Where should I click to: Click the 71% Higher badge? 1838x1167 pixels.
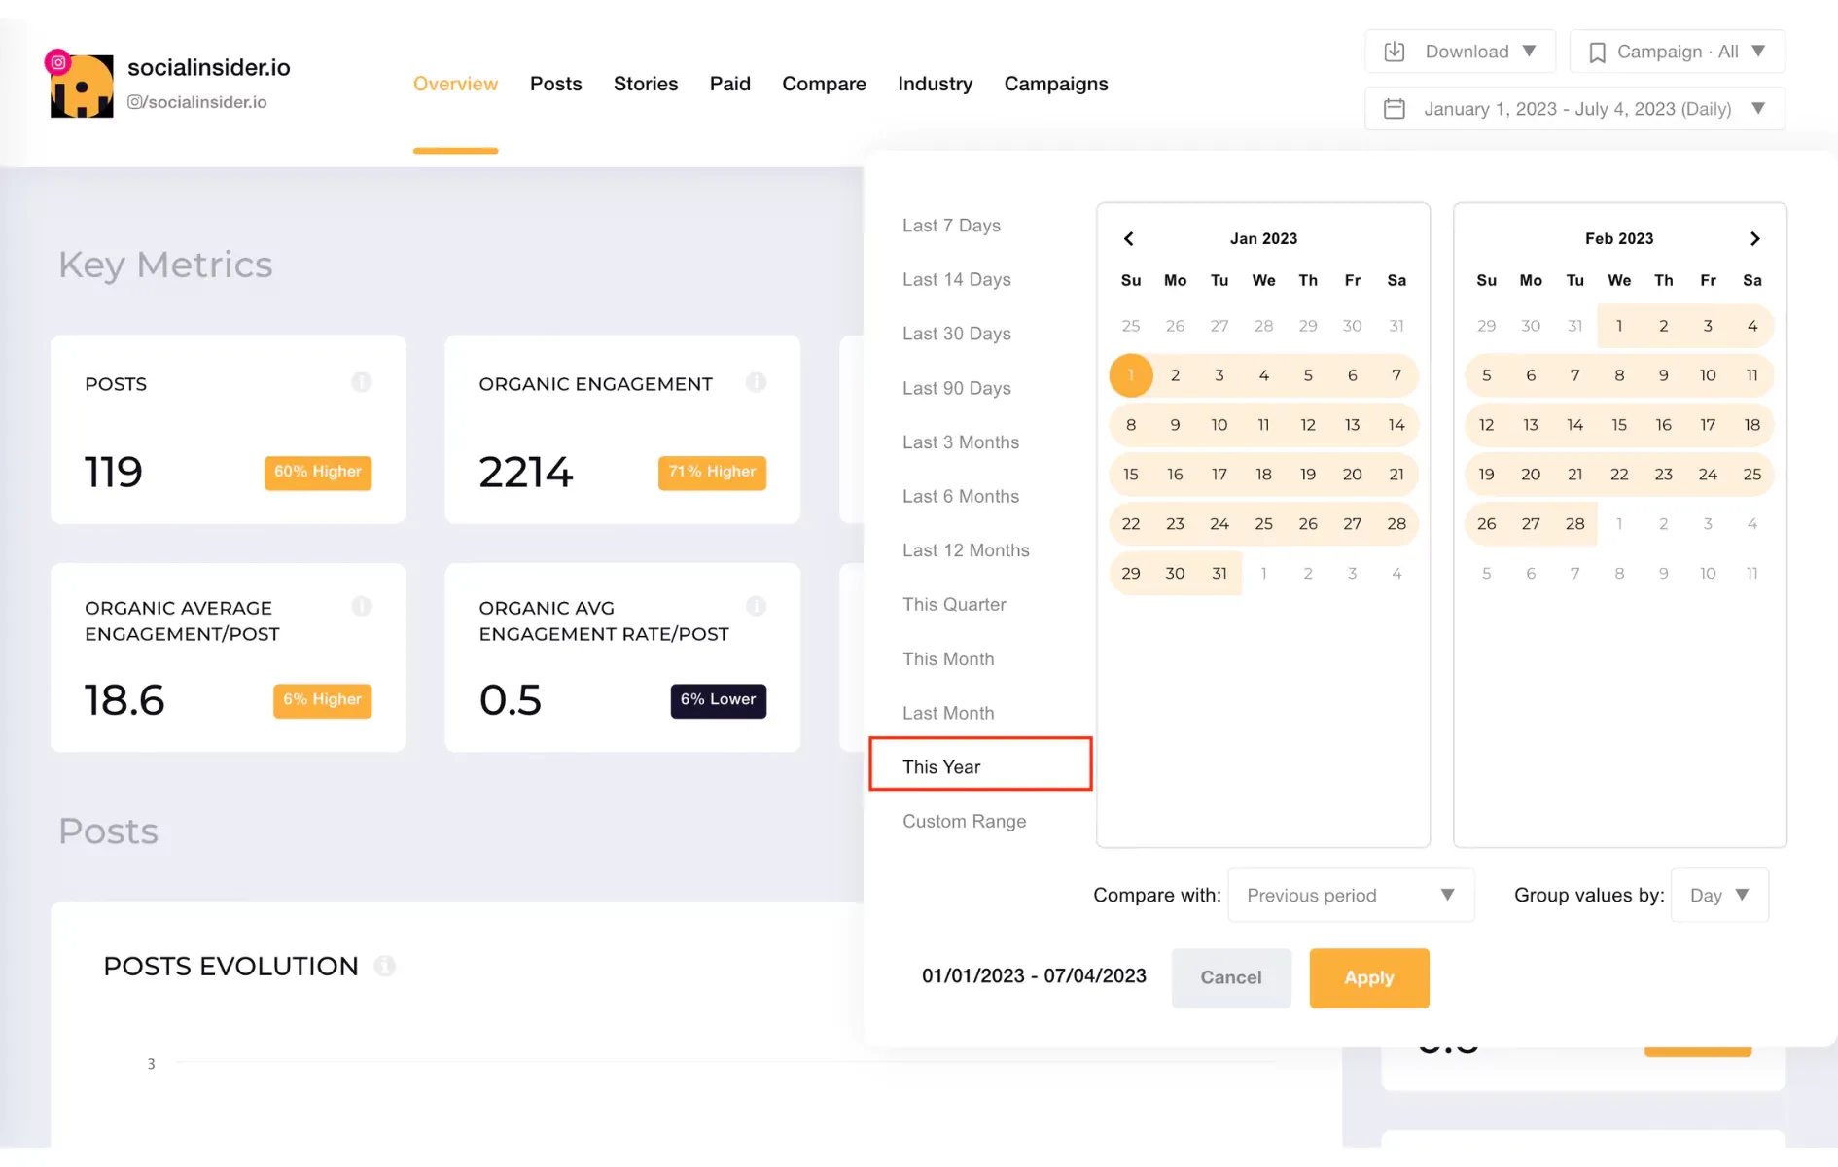click(712, 473)
